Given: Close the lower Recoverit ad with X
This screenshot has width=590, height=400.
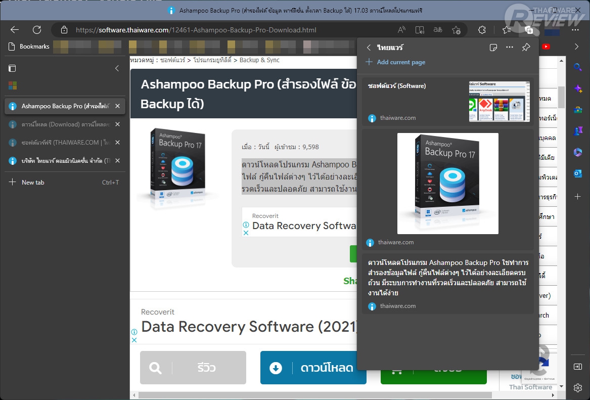Looking at the screenshot, I should click(x=134, y=340).
